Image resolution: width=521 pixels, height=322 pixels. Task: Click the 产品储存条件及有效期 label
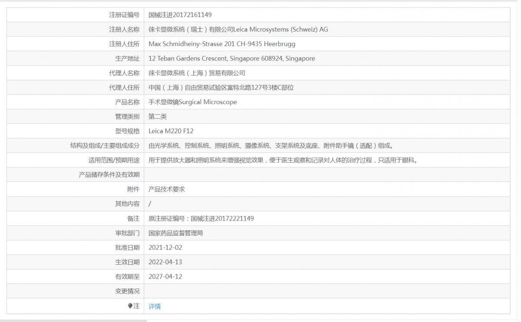point(109,174)
